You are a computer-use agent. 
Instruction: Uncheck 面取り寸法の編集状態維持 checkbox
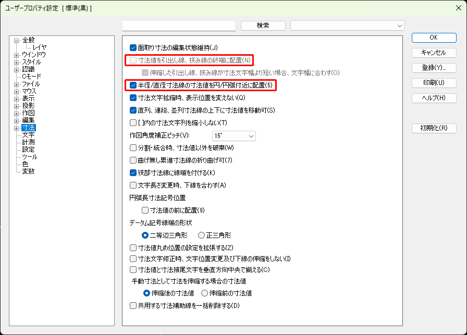[x=133, y=48]
